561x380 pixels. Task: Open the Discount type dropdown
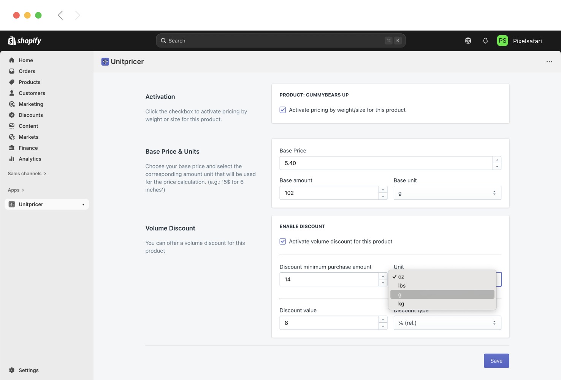(447, 323)
